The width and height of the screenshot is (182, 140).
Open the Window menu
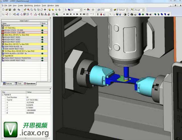coord(51,5)
